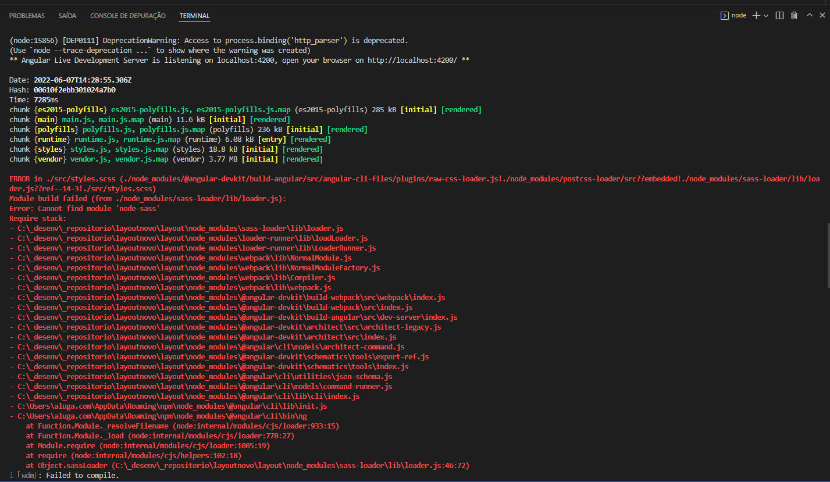Click "at Module.require" stack line
Screen dimensions: 830x482
pos(148,446)
